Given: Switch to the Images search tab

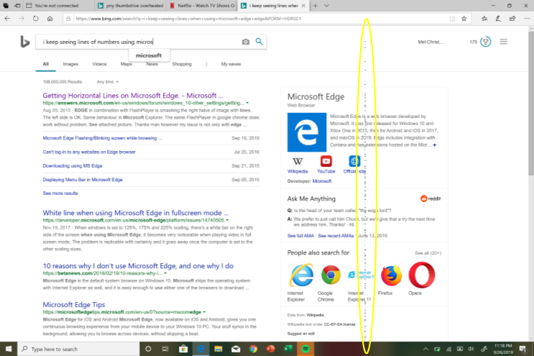Looking at the screenshot, I should click(x=70, y=64).
